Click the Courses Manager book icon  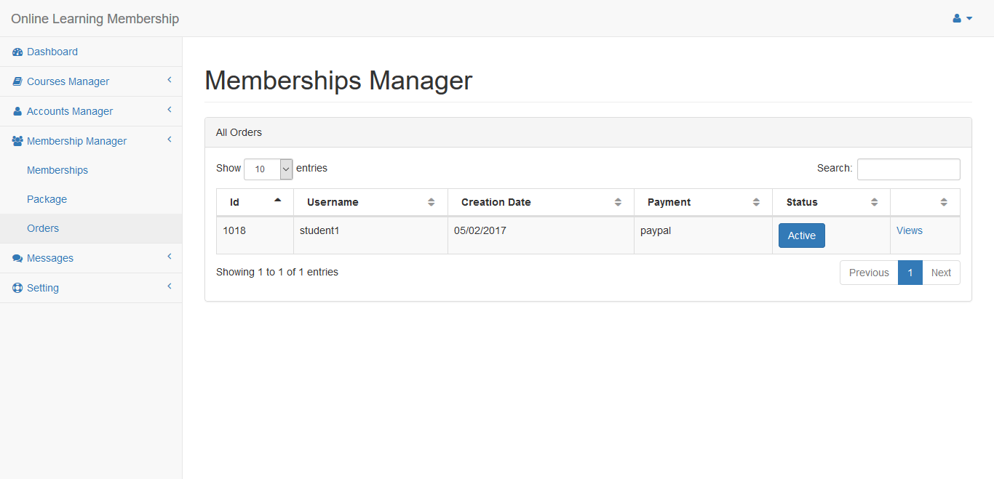(17, 82)
